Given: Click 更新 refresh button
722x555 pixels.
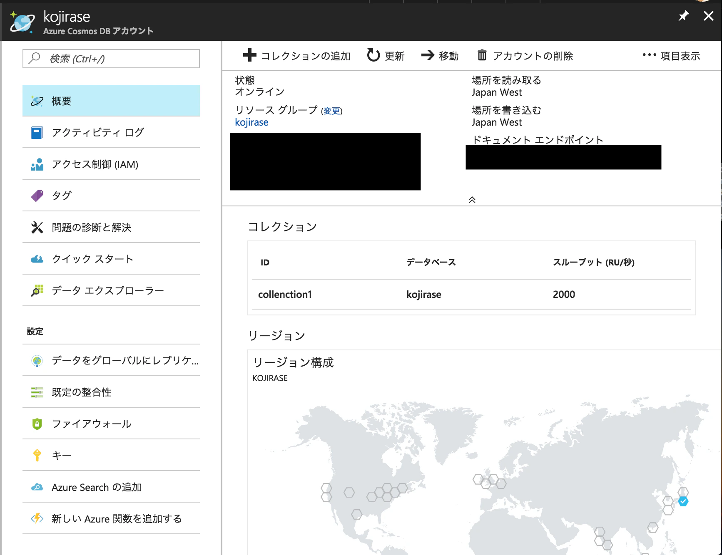Looking at the screenshot, I should [386, 56].
